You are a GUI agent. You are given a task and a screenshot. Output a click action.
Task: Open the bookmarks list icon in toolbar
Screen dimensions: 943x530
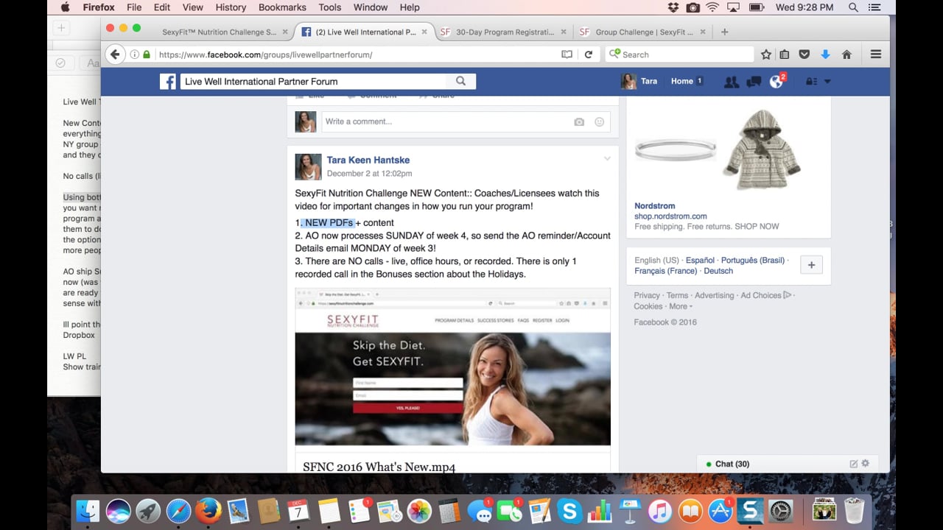point(785,54)
